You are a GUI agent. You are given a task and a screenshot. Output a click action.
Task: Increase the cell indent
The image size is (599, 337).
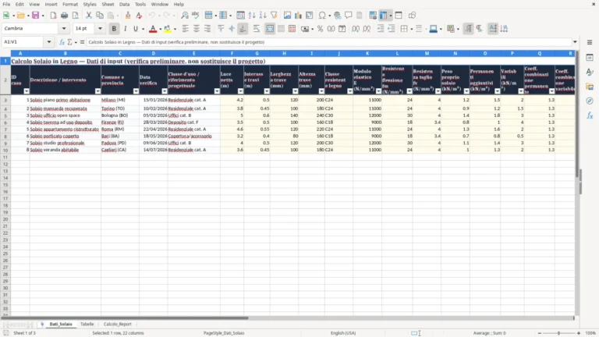pos(381,29)
